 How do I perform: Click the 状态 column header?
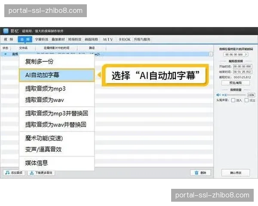[x=5, y=48]
